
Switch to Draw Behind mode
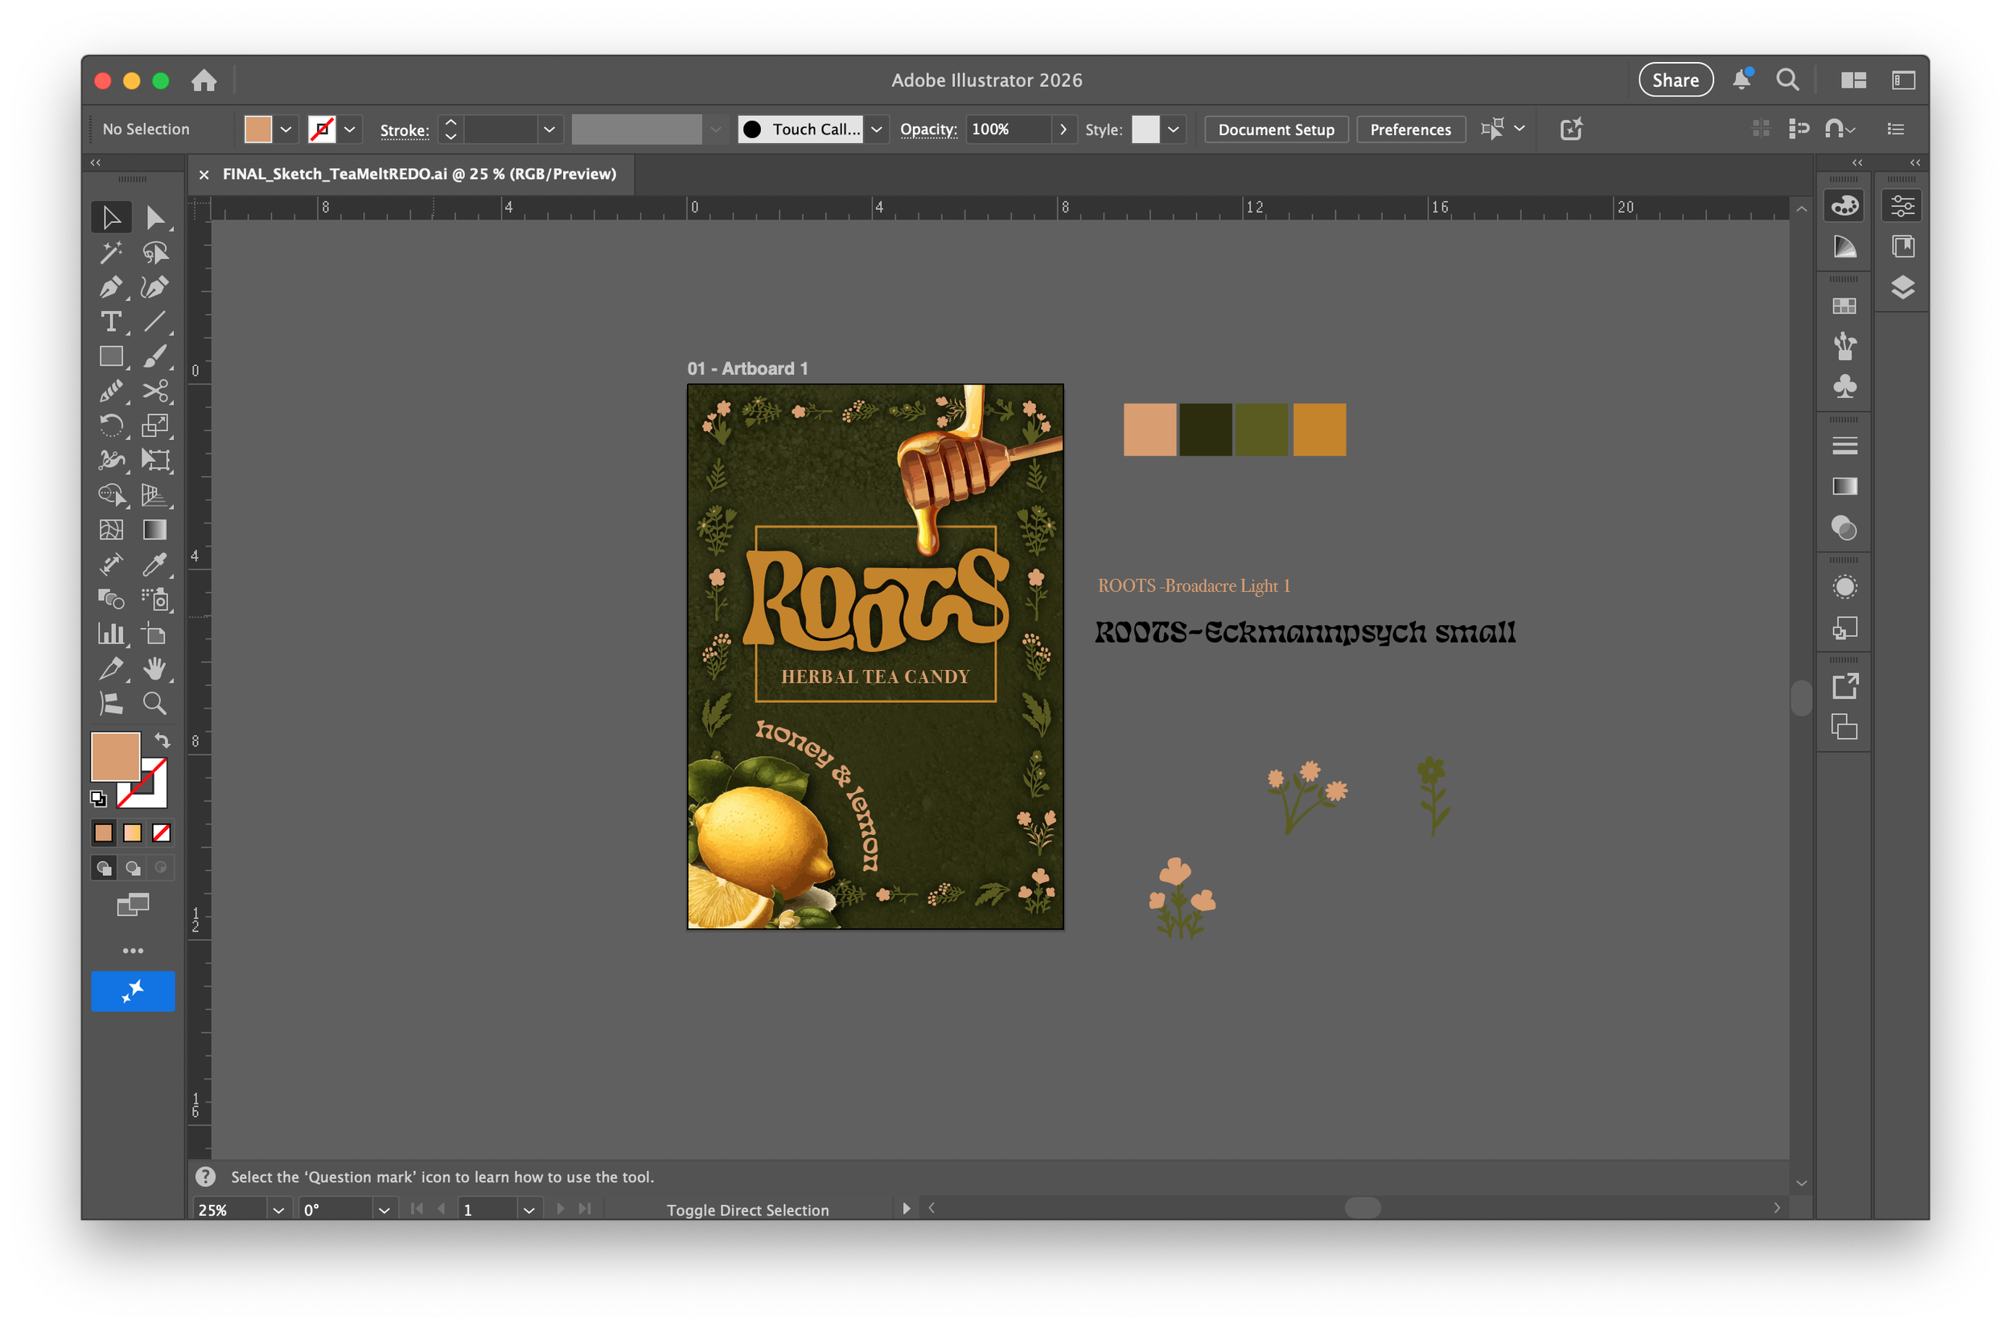click(x=133, y=869)
